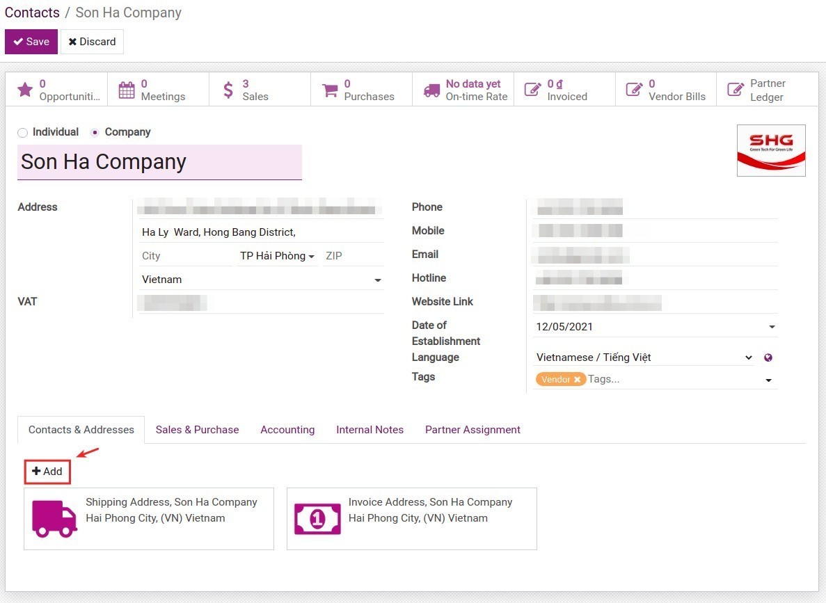Click the Meetings calendar icon

pos(127,89)
